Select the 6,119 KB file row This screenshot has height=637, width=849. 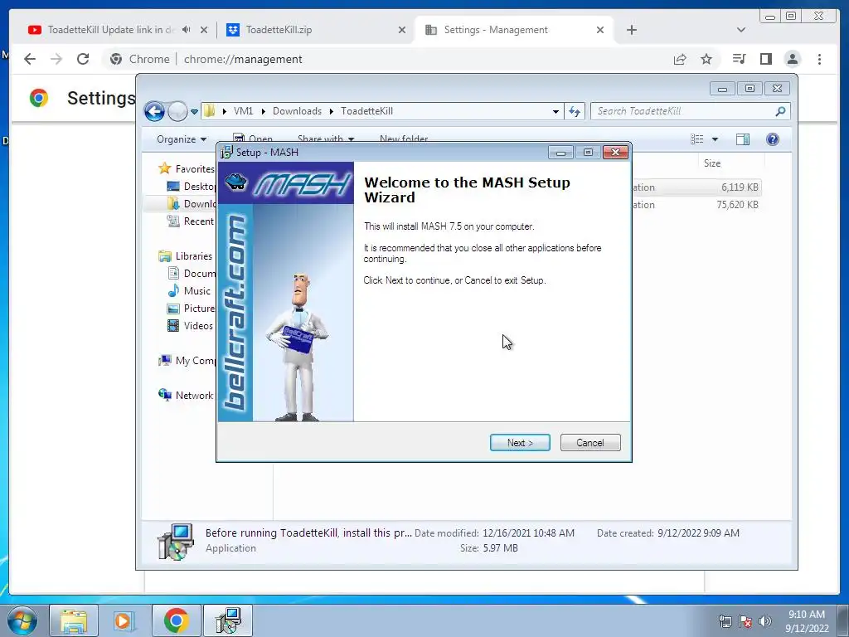(696, 187)
